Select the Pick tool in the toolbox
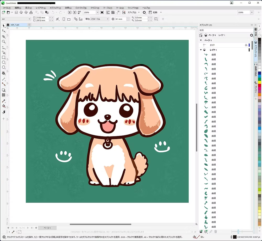The height and width of the screenshot is (241, 262). [3, 25]
